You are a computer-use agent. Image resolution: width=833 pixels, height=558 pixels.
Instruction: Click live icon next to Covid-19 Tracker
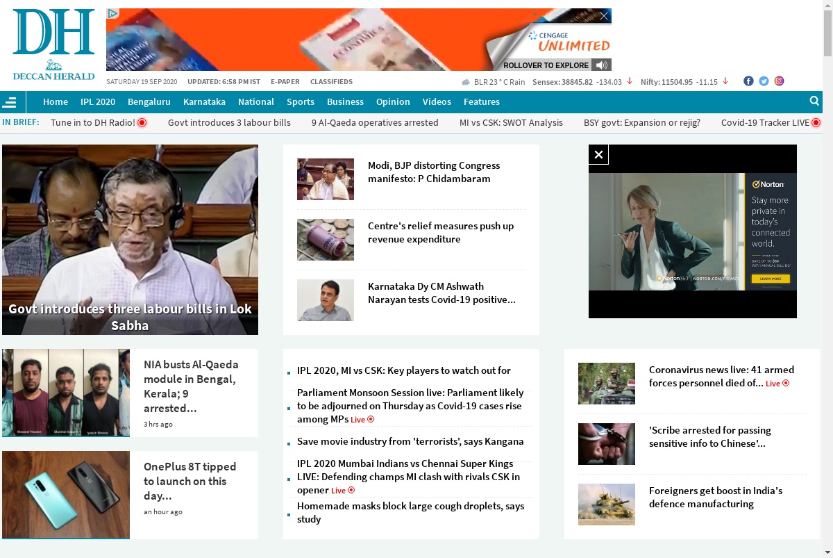816,123
